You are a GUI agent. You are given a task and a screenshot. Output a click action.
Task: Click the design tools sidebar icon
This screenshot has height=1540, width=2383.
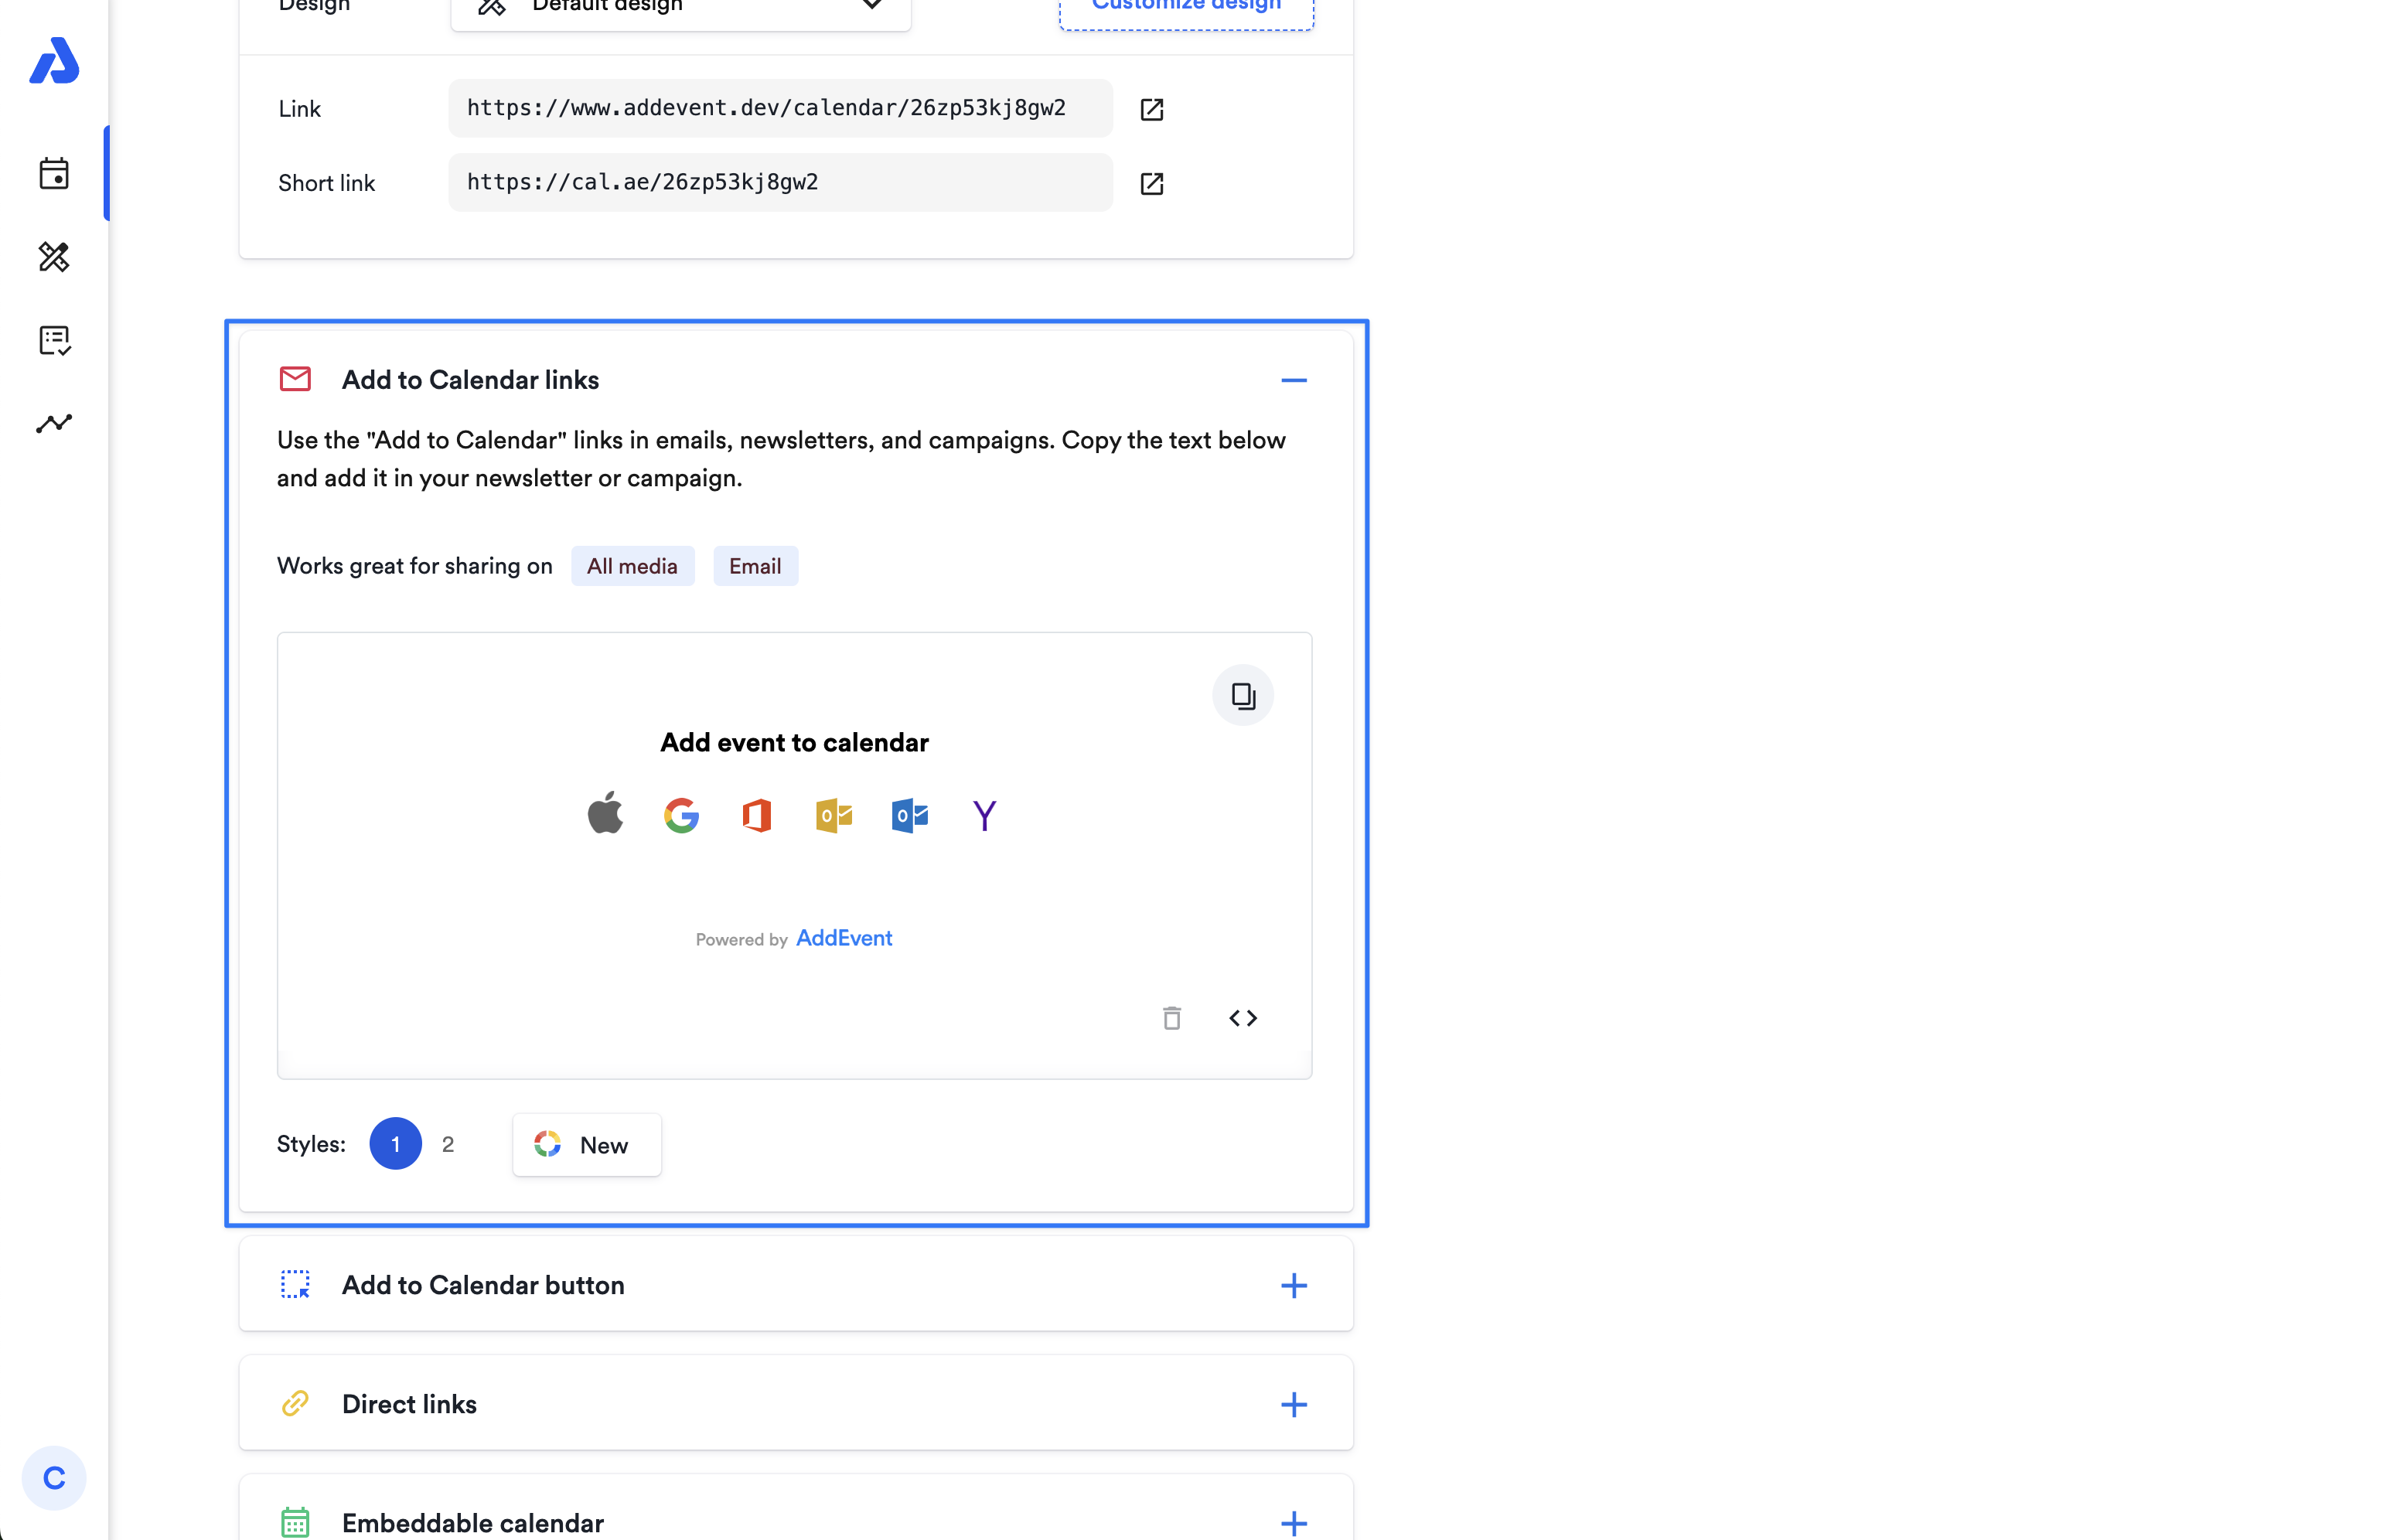click(x=54, y=257)
